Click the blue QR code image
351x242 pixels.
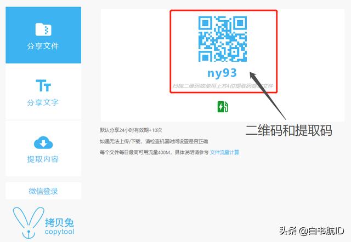pyautogui.click(x=223, y=39)
